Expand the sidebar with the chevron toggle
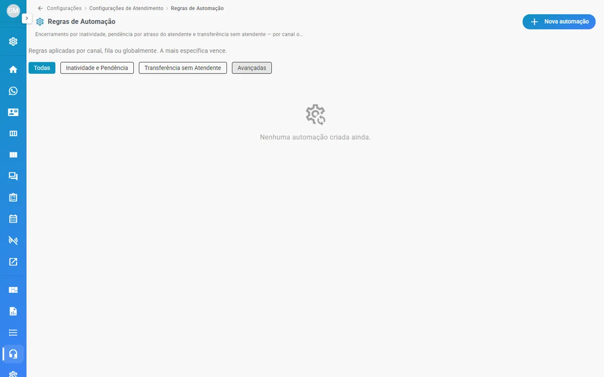This screenshot has height=377, width=604. point(27,18)
